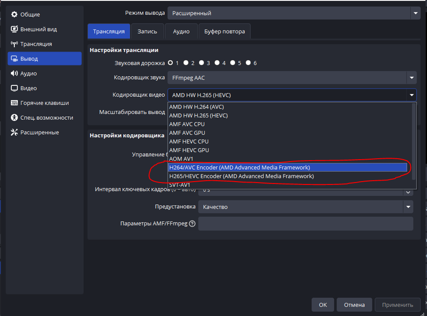Click the speaker icon beside Аудио
This screenshot has width=427, height=316.
click(x=14, y=73)
